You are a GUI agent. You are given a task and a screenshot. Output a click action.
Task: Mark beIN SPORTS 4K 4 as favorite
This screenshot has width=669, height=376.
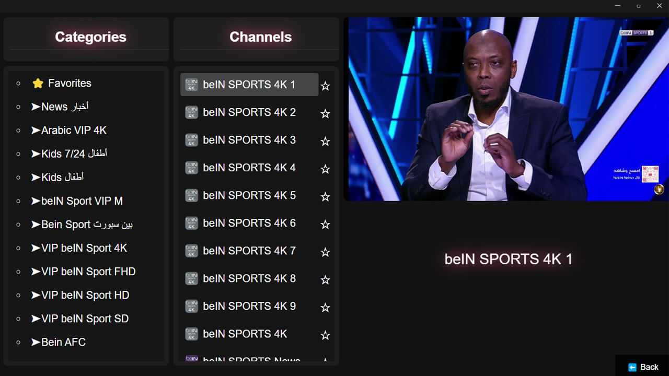(325, 169)
